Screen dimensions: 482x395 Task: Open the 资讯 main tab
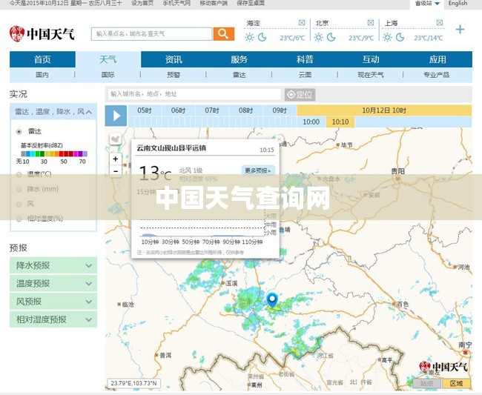pyautogui.click(x=174, y=59)
